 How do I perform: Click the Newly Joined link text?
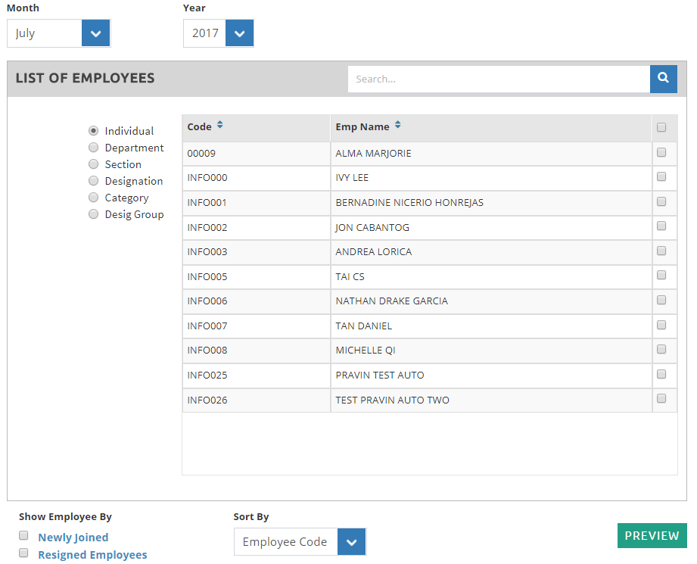pyautogui.click(x=73, y=538)
